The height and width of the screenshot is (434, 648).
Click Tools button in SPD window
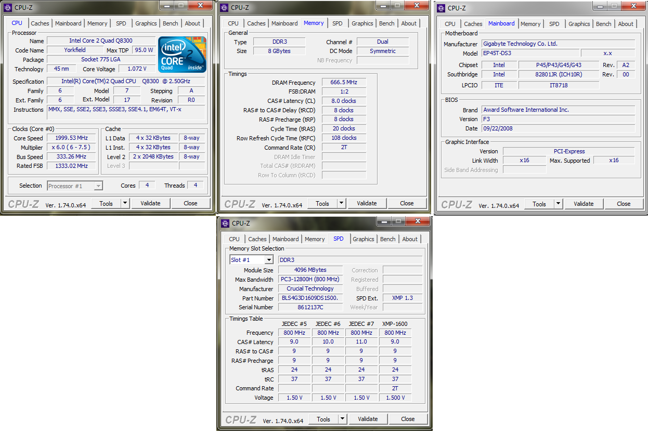(x=323, y=419)
